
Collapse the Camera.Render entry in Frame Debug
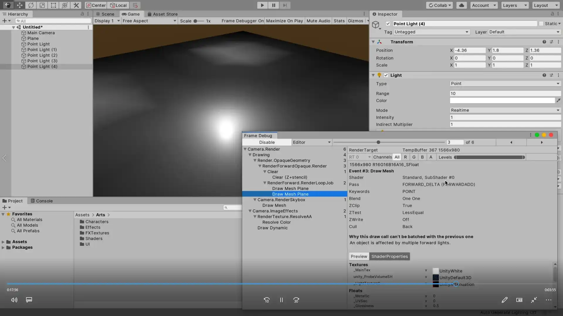[x=246, y=149]
